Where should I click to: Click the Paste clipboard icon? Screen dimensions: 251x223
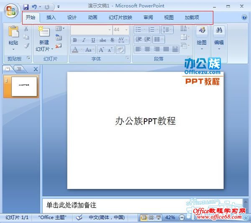(13, 31)
